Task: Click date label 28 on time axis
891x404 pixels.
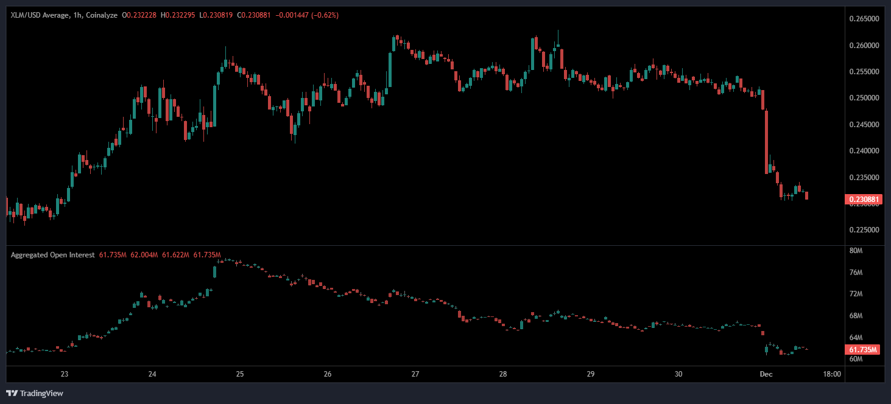Action: 503,374
